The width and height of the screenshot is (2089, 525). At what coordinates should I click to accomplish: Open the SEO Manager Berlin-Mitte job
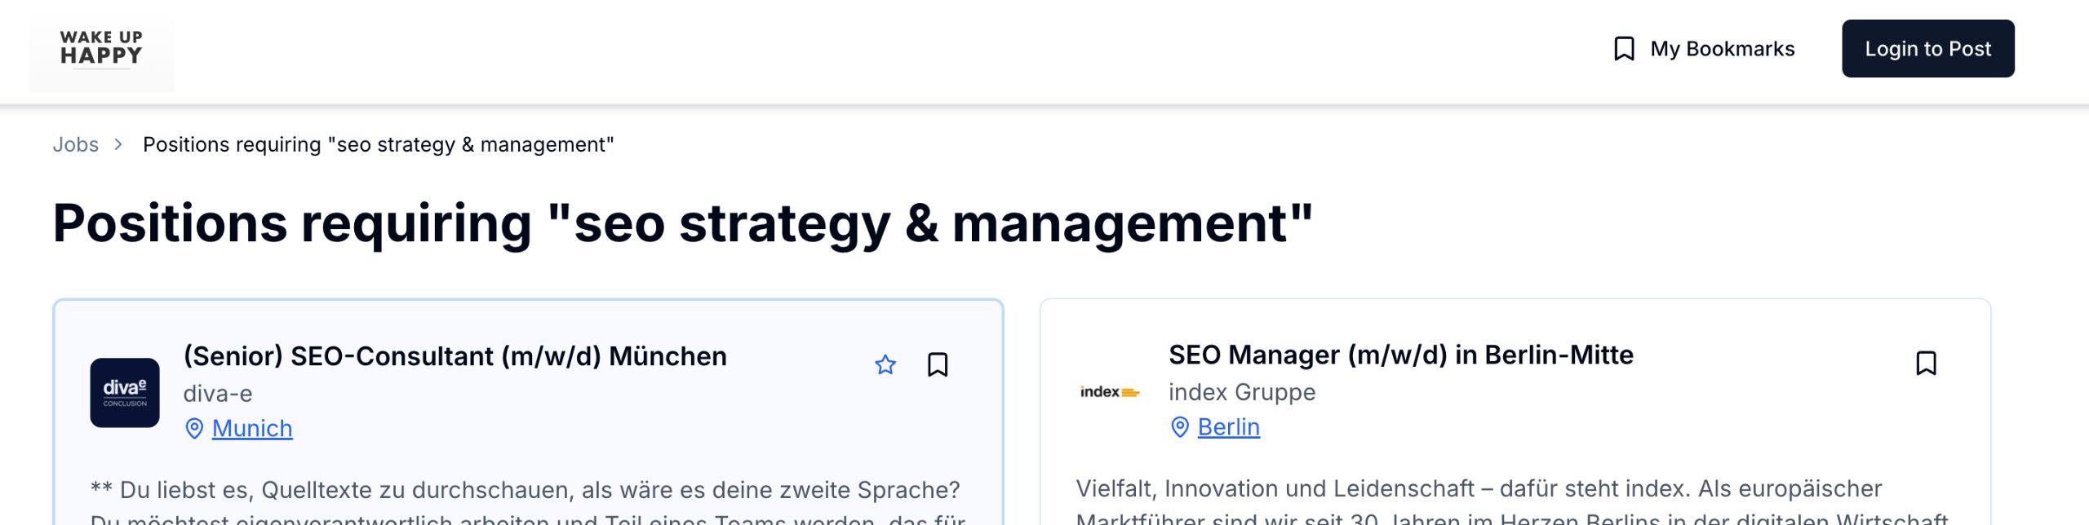(1400, 355)
